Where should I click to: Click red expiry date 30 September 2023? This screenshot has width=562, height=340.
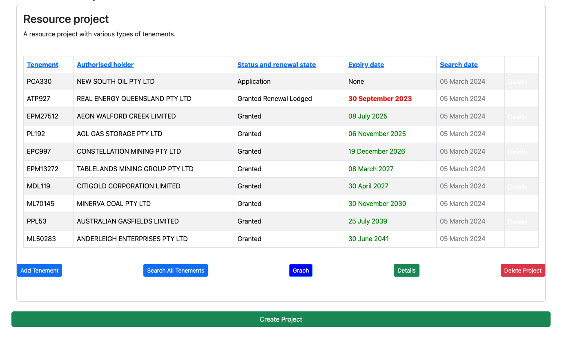click(x=380, y=98)
